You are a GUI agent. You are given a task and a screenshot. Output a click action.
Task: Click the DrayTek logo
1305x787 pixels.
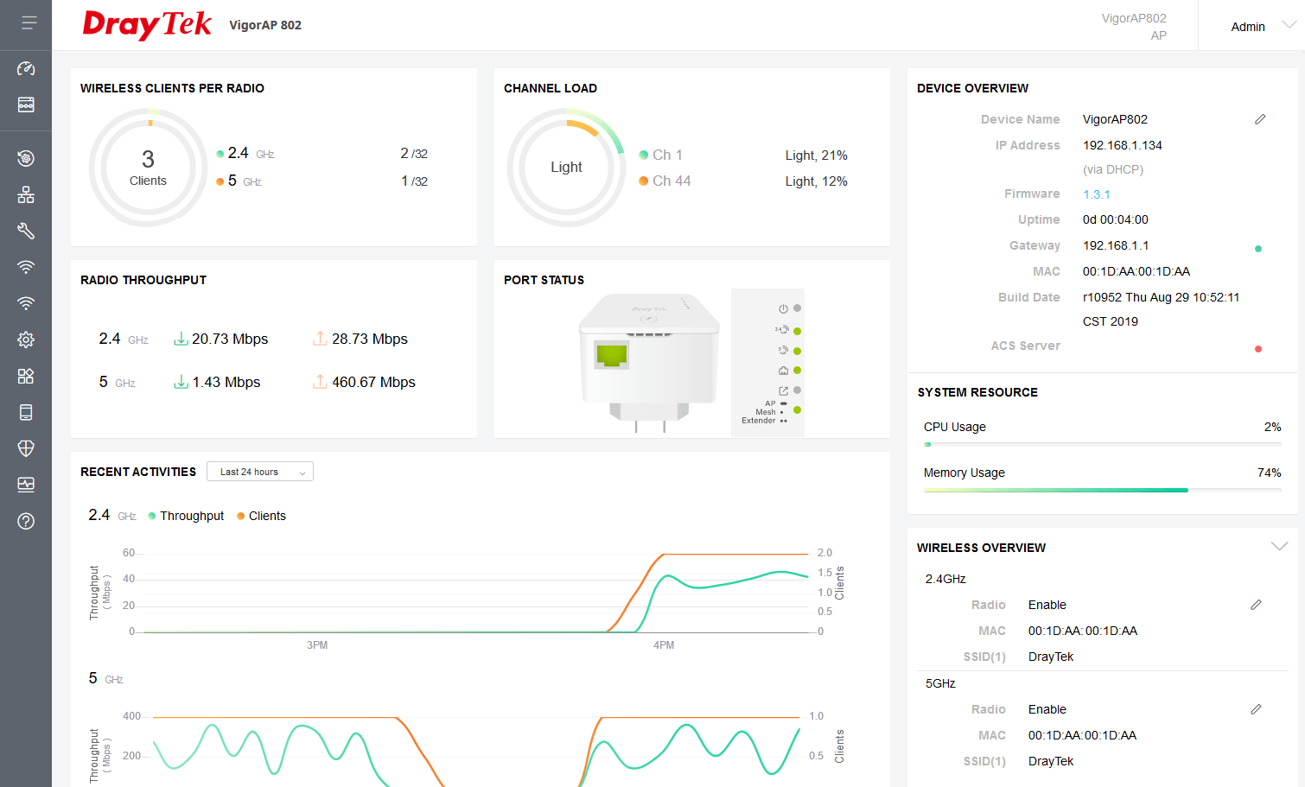tap(147, 24)
